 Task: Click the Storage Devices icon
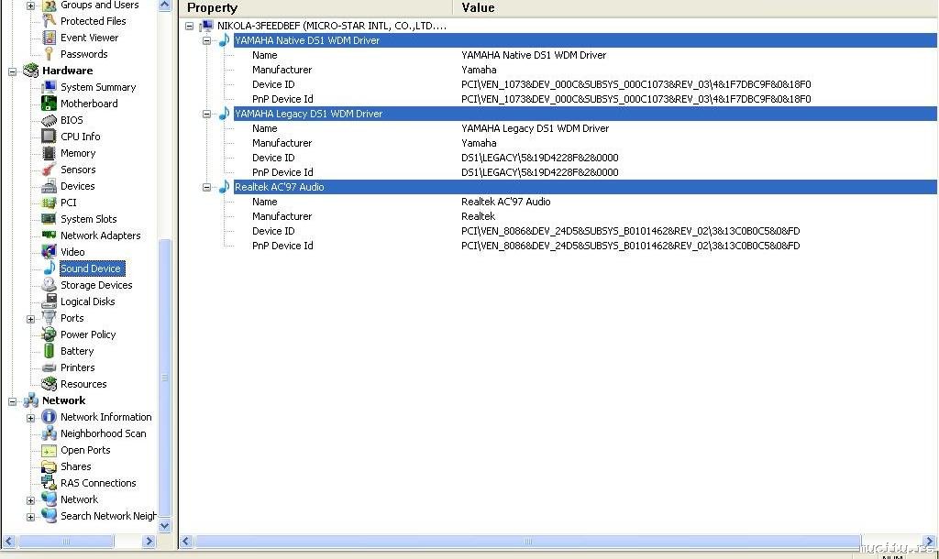(50, 285)
